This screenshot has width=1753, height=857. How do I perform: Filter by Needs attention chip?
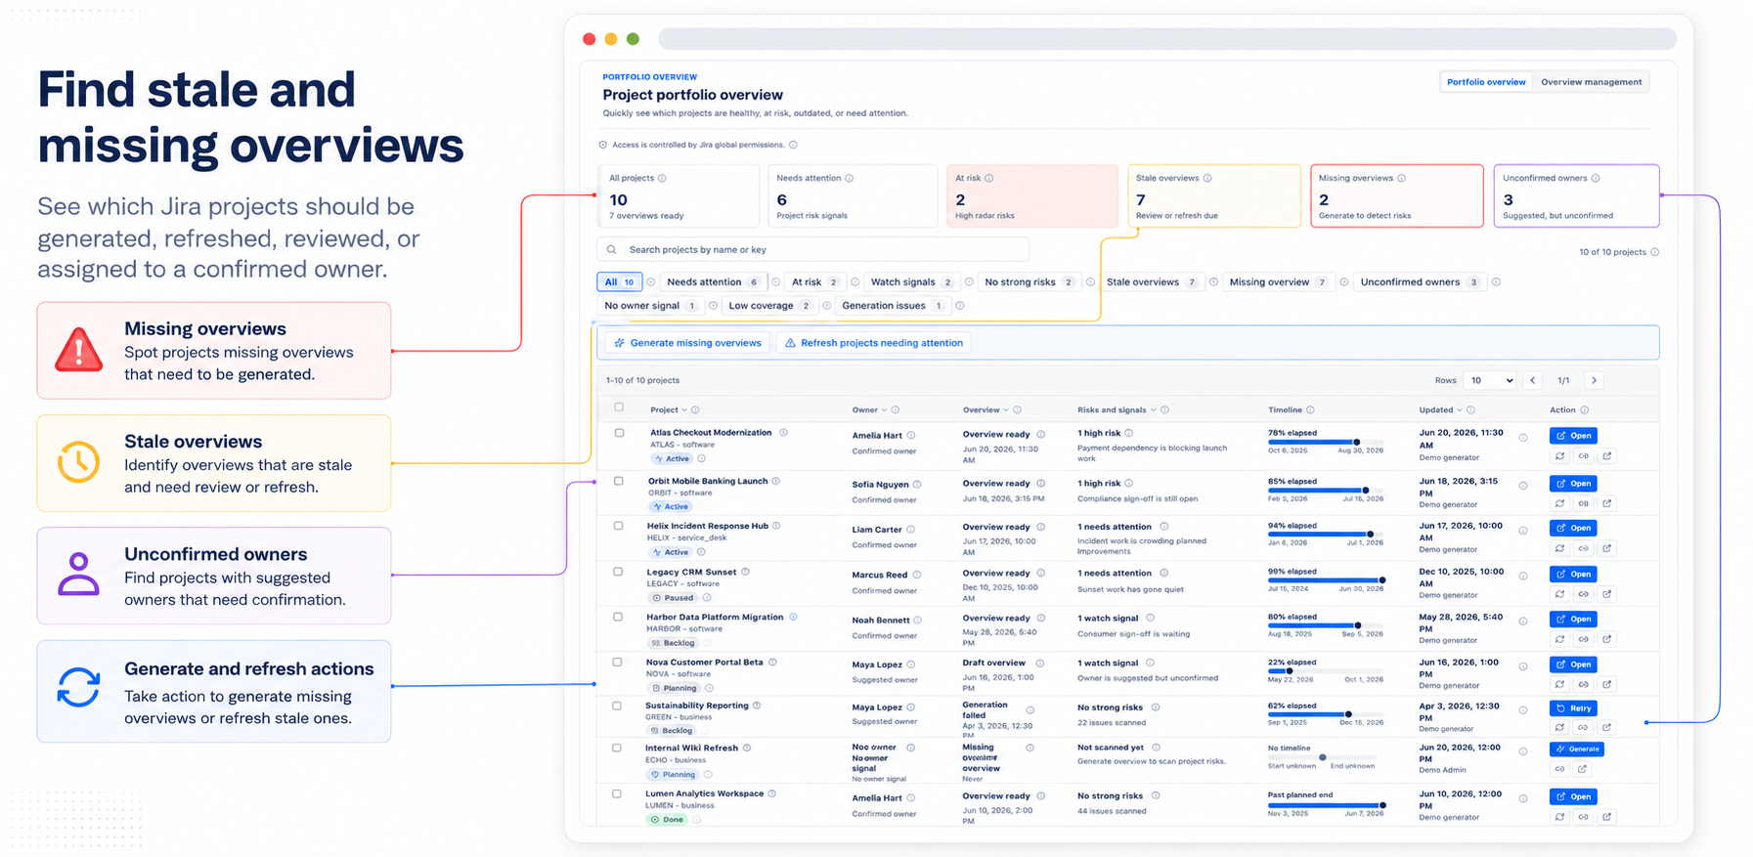tap(713, 282)
